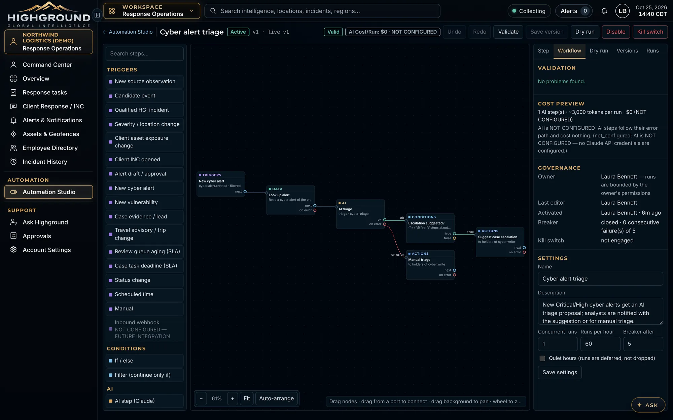The height and width of the screenshot is (420, 673).
Task: Open the Ask Highground icon
Action: (13, 222)
